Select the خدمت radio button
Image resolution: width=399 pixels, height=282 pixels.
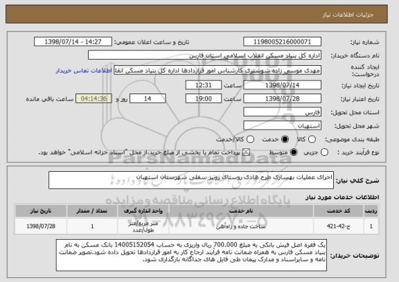(285, 139)
